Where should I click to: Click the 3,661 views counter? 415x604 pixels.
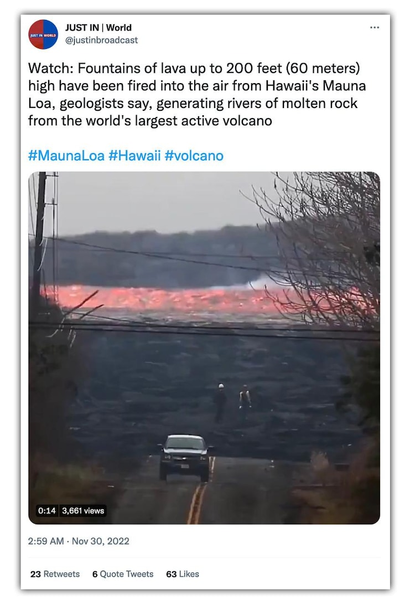(x=83, y=511)
